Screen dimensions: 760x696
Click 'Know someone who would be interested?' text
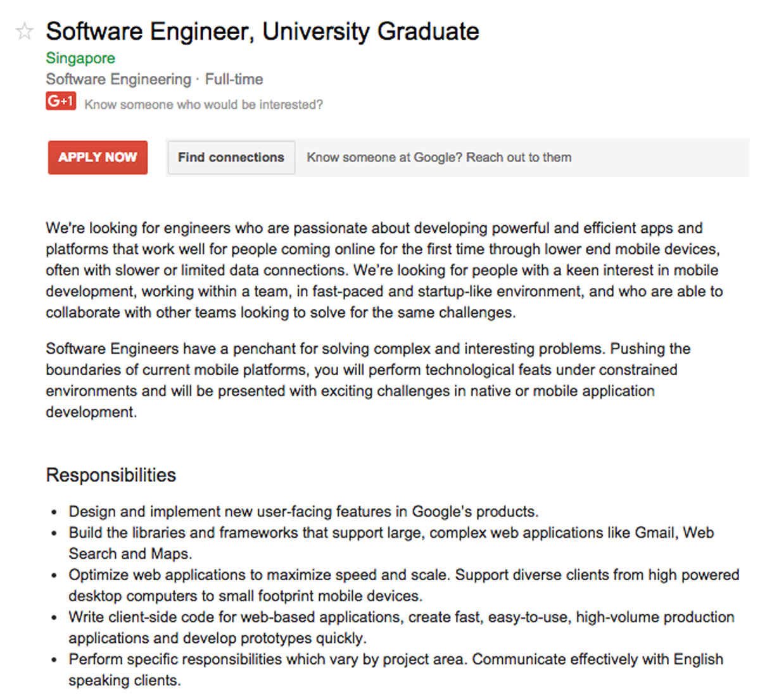click(x=203, y=105)
